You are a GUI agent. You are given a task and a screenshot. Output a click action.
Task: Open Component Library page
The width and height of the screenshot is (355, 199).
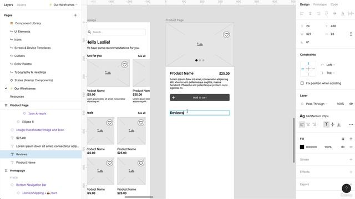coord(28,23)
